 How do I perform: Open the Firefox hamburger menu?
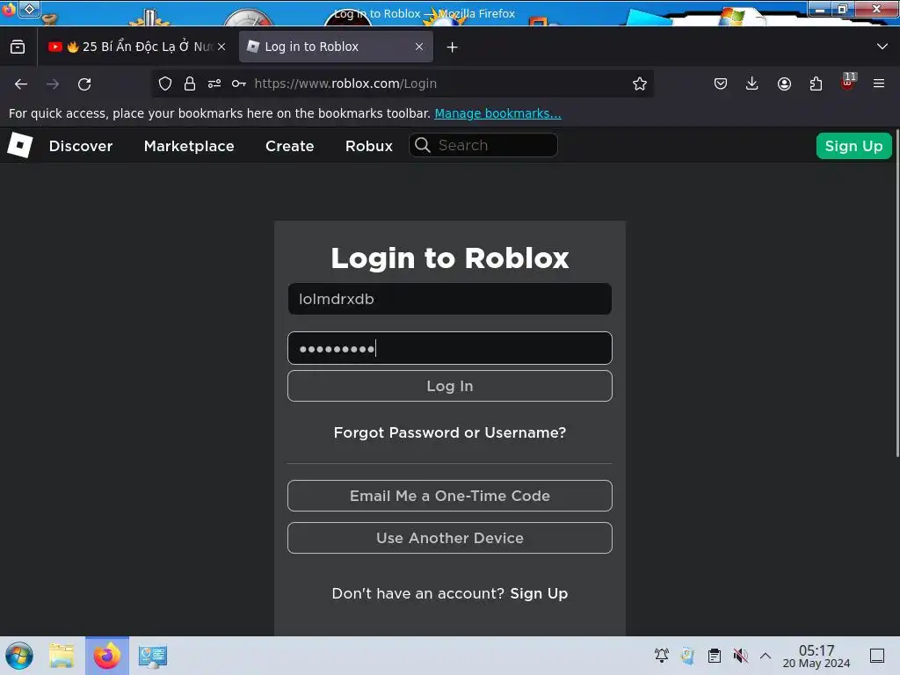[x=879, y=83]
